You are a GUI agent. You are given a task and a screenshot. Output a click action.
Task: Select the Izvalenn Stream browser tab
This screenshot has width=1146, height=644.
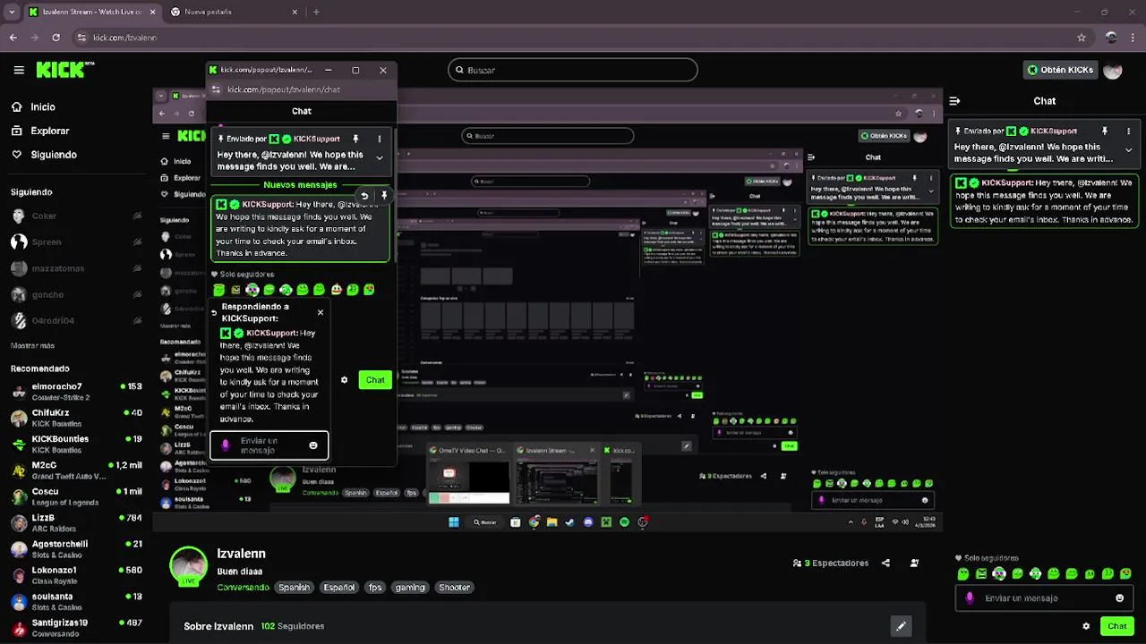click(92, 12)
